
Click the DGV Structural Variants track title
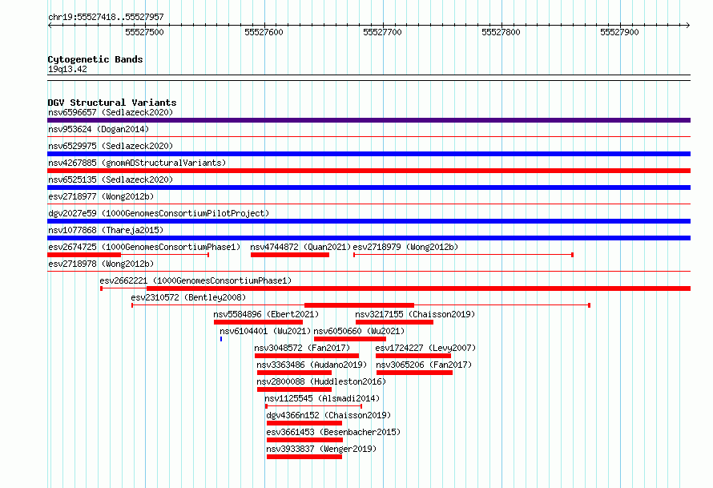112,103
